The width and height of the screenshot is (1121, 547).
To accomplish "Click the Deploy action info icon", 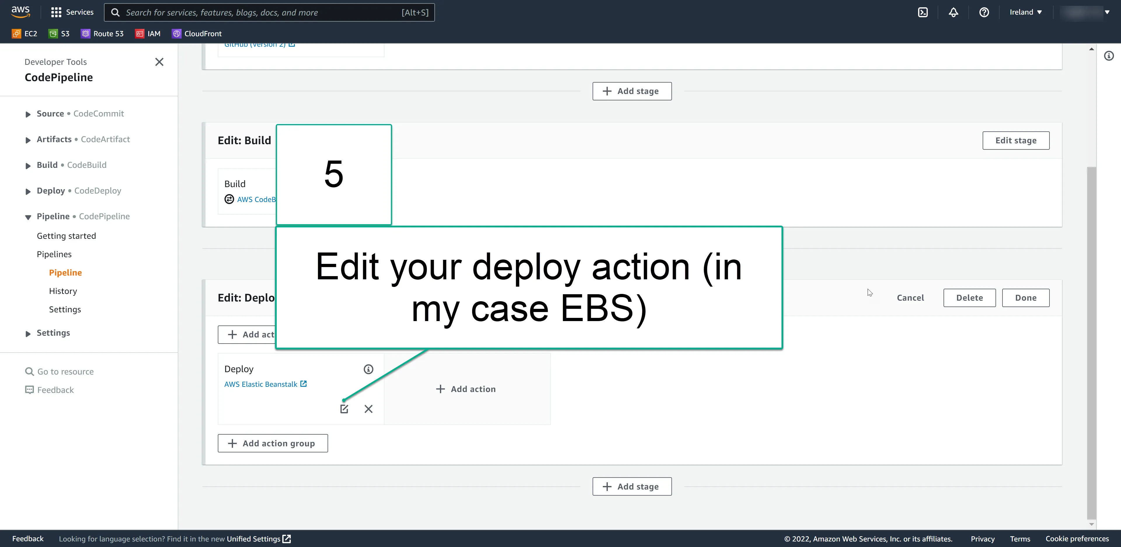I will click(368, 369).
